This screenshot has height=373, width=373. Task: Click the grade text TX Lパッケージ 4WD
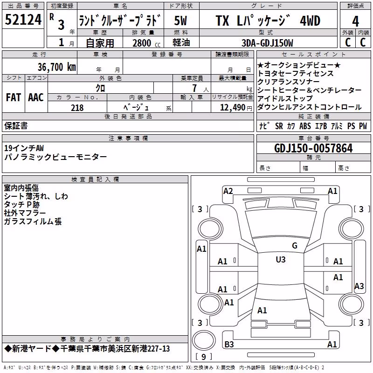point(268,21)
